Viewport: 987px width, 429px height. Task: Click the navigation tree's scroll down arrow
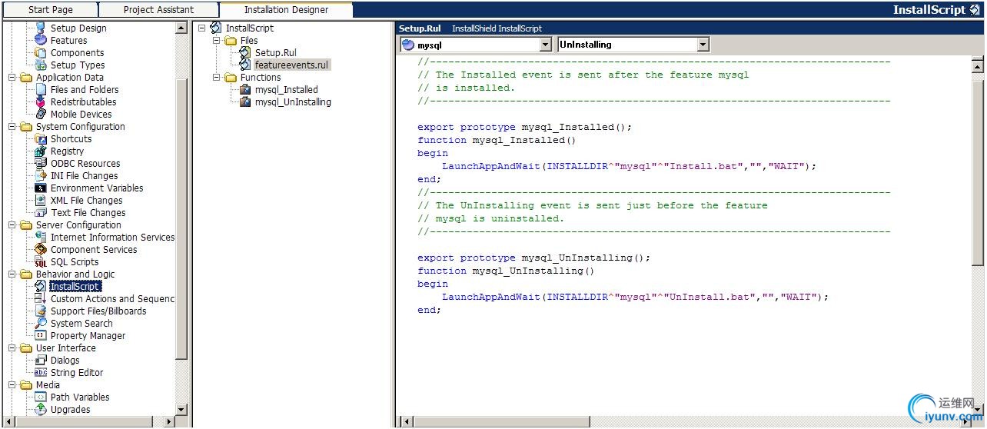pos(181,410)
